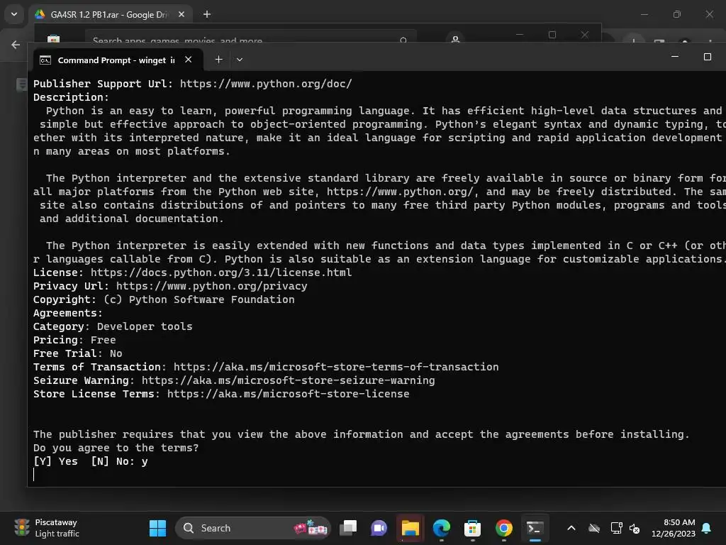Open Google Chrome from taskbar

504,528
